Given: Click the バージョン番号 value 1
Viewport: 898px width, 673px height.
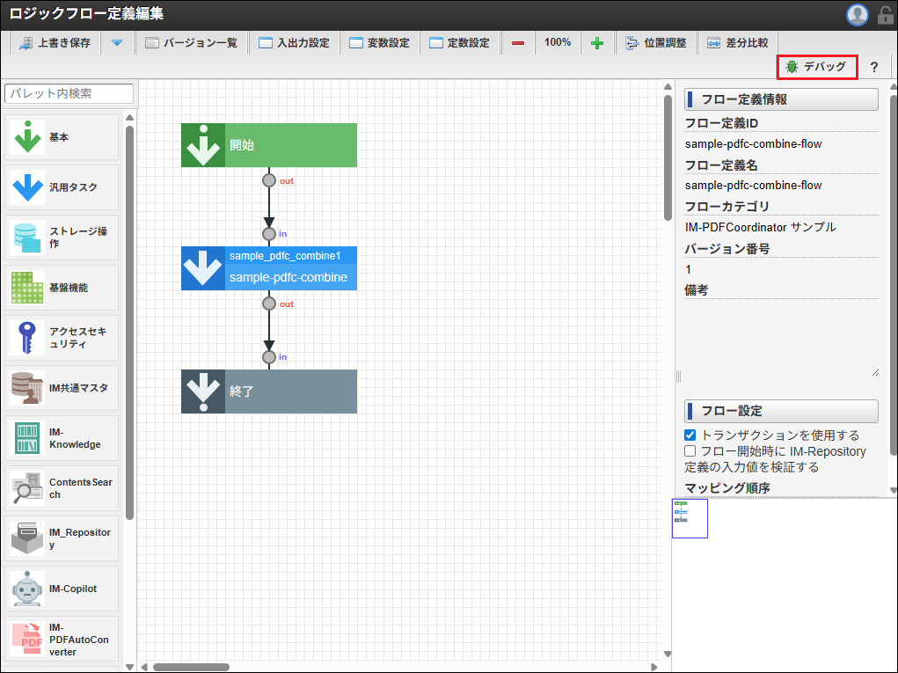Looking at the screenshot, I should (x=689, y=269).
